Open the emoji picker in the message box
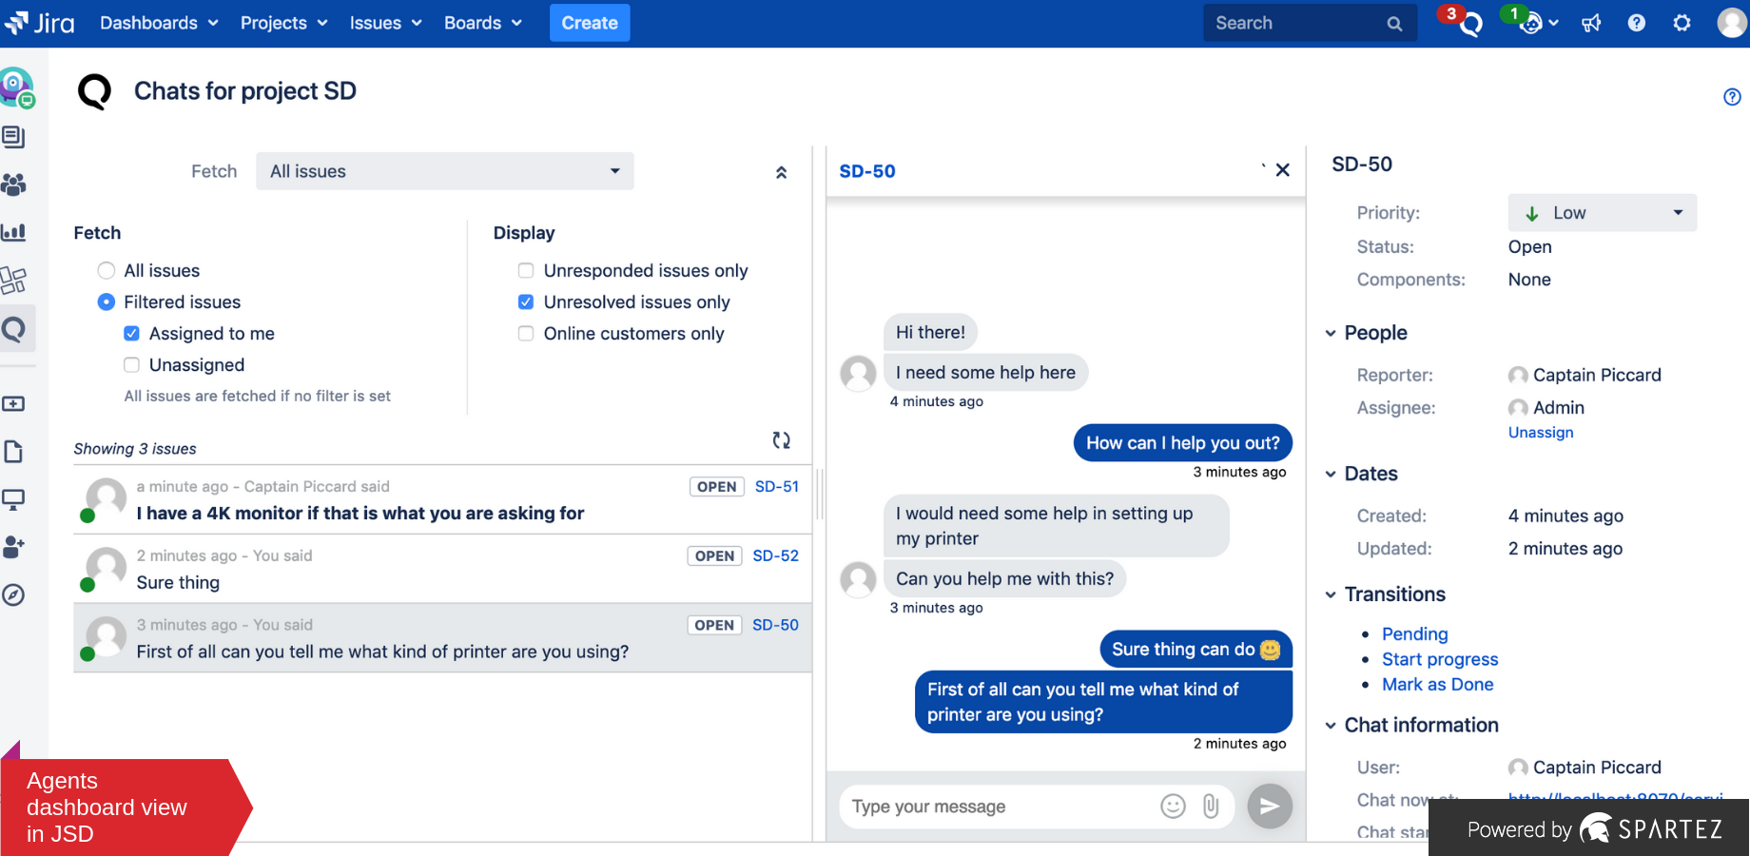The image size is (1750, 856). [x=1173, y=806]
